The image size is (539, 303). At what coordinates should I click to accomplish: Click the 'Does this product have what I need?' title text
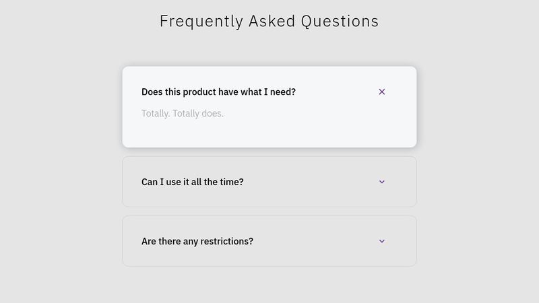click(x=218, y=92)
